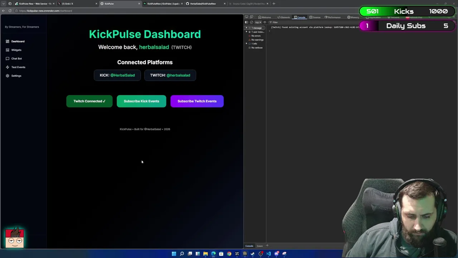Open the Windows Start menu
Image resolution: width=458 pixels, height=258 pixels.
[x=174, y=254]
